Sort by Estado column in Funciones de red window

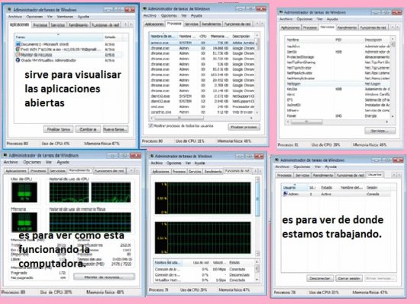pos(241,263)
